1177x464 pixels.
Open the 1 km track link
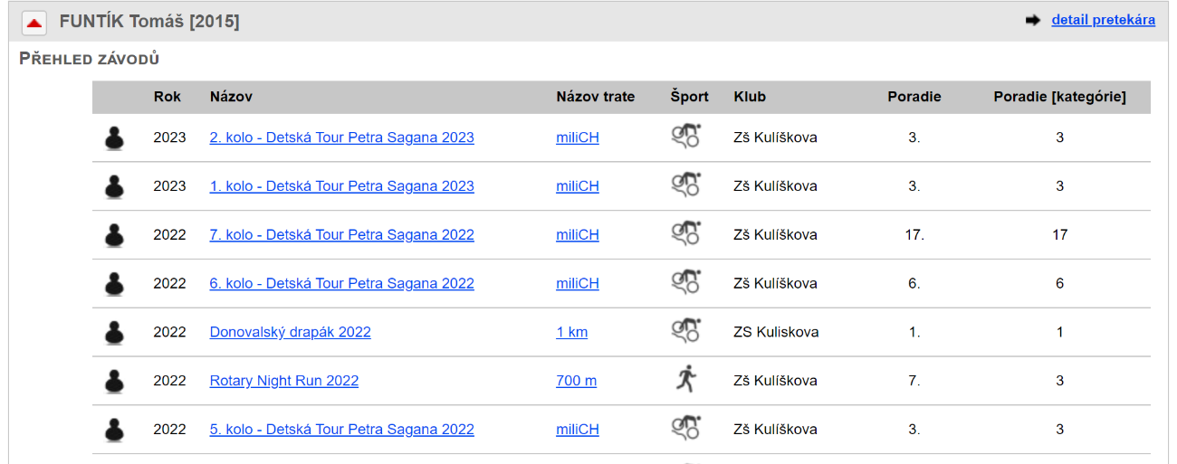572,332
